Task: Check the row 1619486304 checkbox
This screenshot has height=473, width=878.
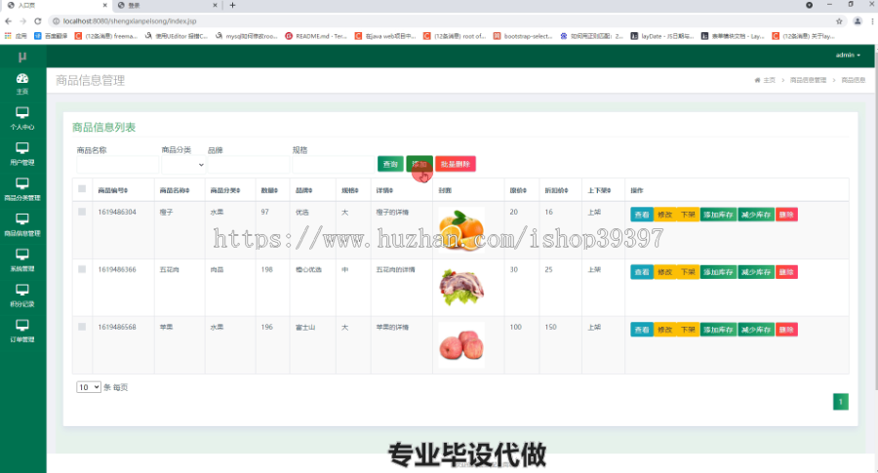Action: click(82, 212)
